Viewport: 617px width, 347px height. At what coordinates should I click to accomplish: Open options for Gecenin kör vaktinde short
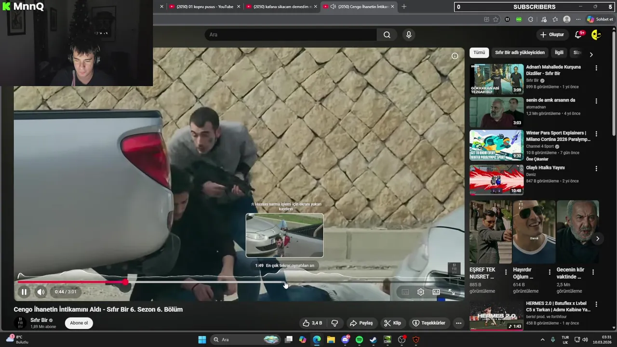pyautogui.click(x=593, y=272)
